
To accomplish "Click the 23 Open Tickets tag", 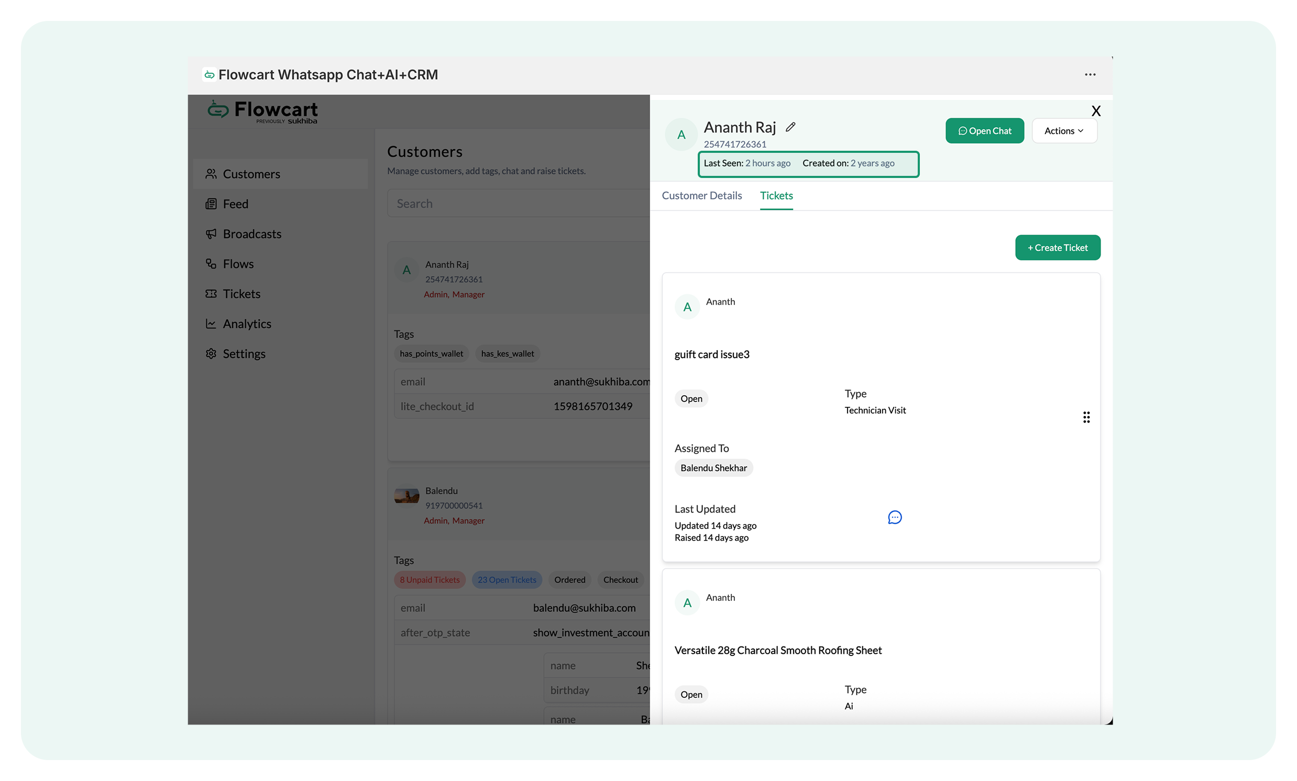I will (x=507, y=579).
